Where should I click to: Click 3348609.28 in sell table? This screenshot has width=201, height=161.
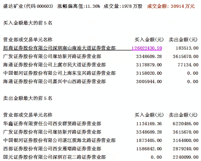pyautogui.click(x=149, y=132)
